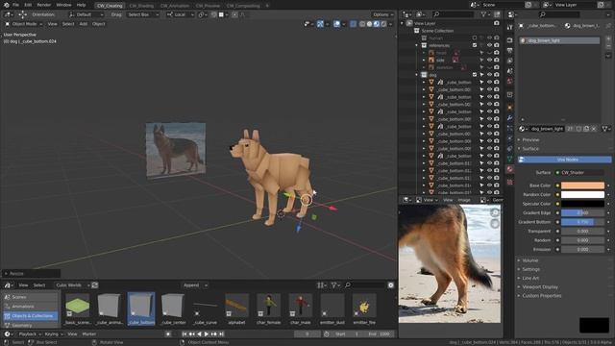615x346 pixels.
Task: Toggle exclude checkbox for first collection
Action: pos(475,38)
